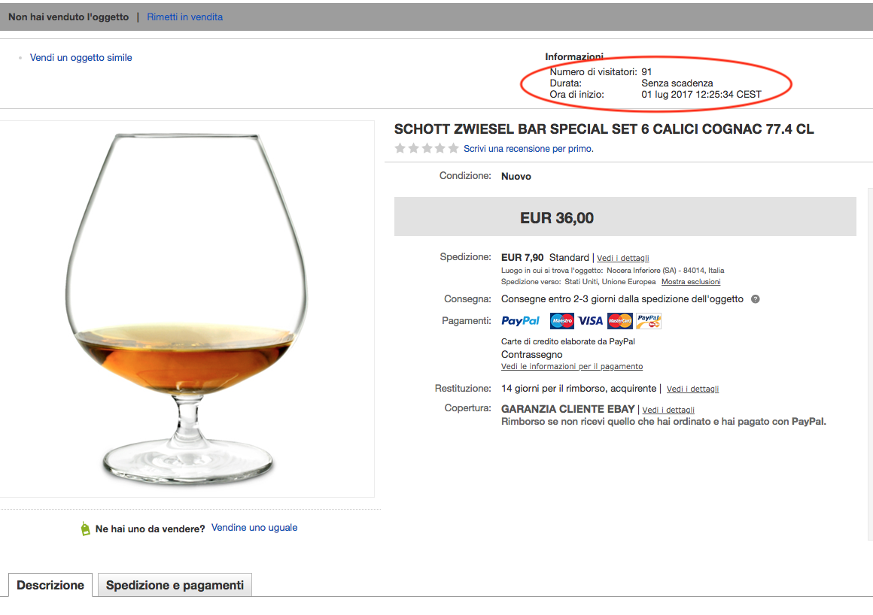
Task: Click the MasterCard icon
Action: coord(620,321)
